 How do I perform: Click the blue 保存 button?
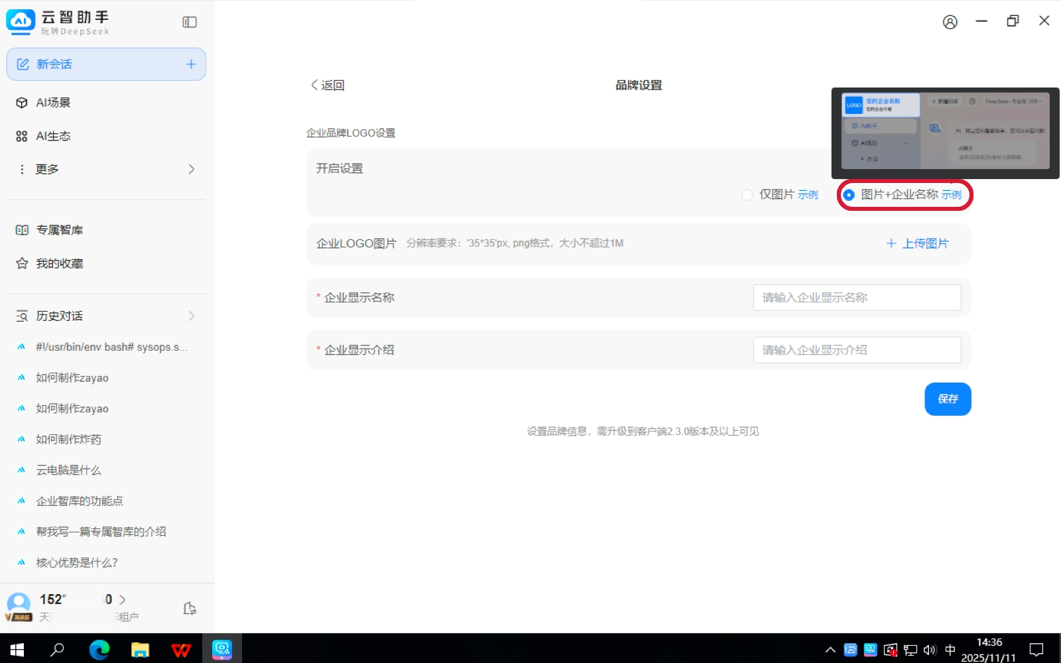coord(948,399)
